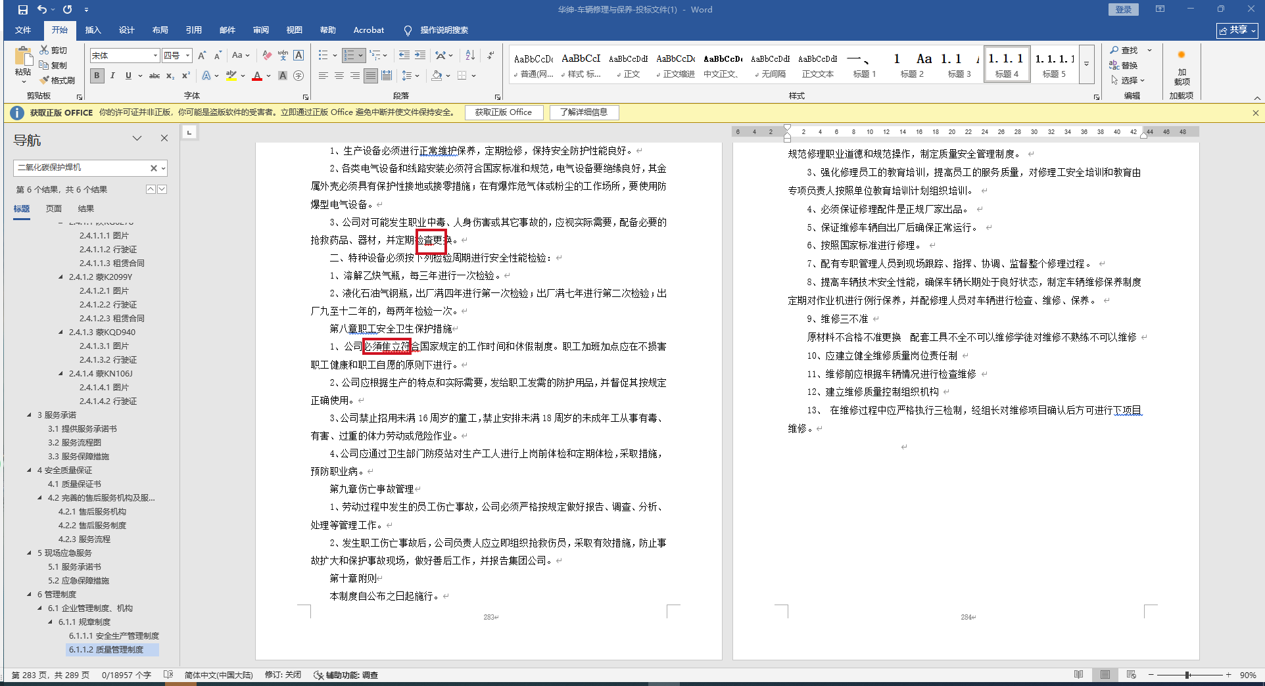Click the 登录 sign-in button

point(1124,9)
